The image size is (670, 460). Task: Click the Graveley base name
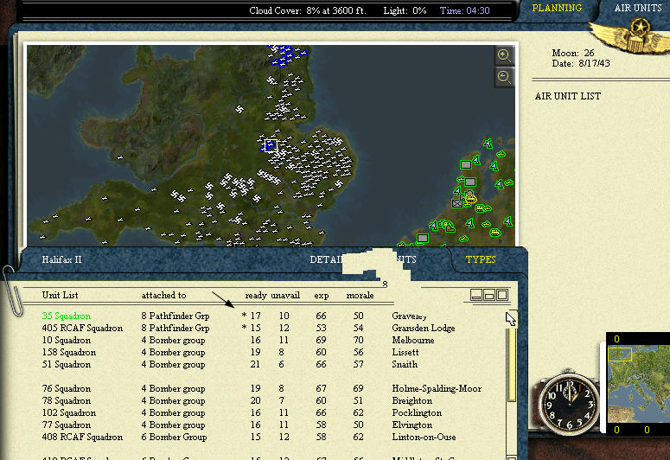point(410,316)
